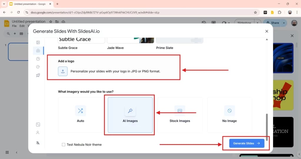Open the File menu
Screen dimensions: 301x159
click(14, 26)
